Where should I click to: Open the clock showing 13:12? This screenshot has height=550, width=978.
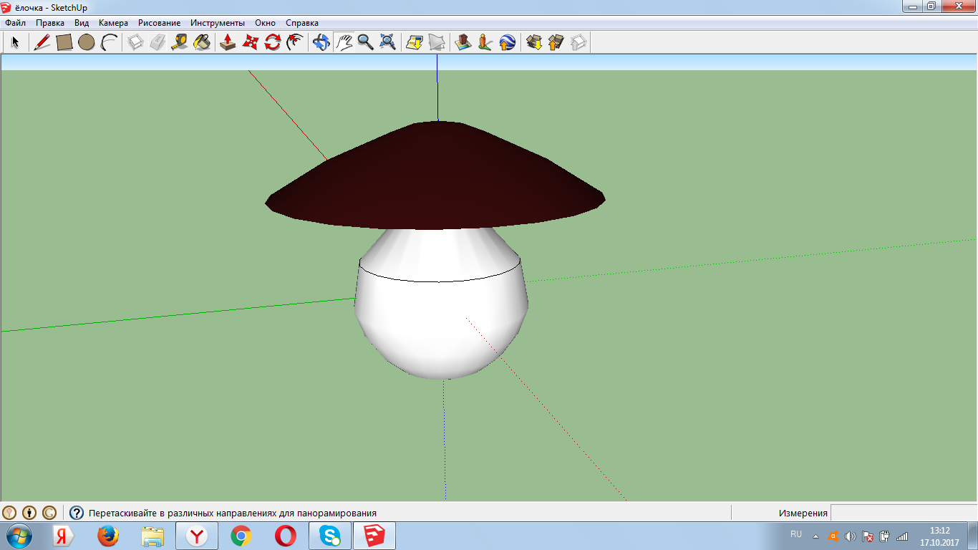click(939, 536)
